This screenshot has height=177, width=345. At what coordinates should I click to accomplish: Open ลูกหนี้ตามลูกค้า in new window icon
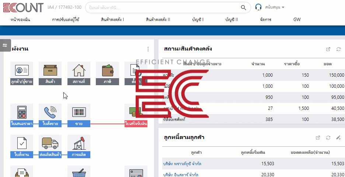[x=318, y=138]
